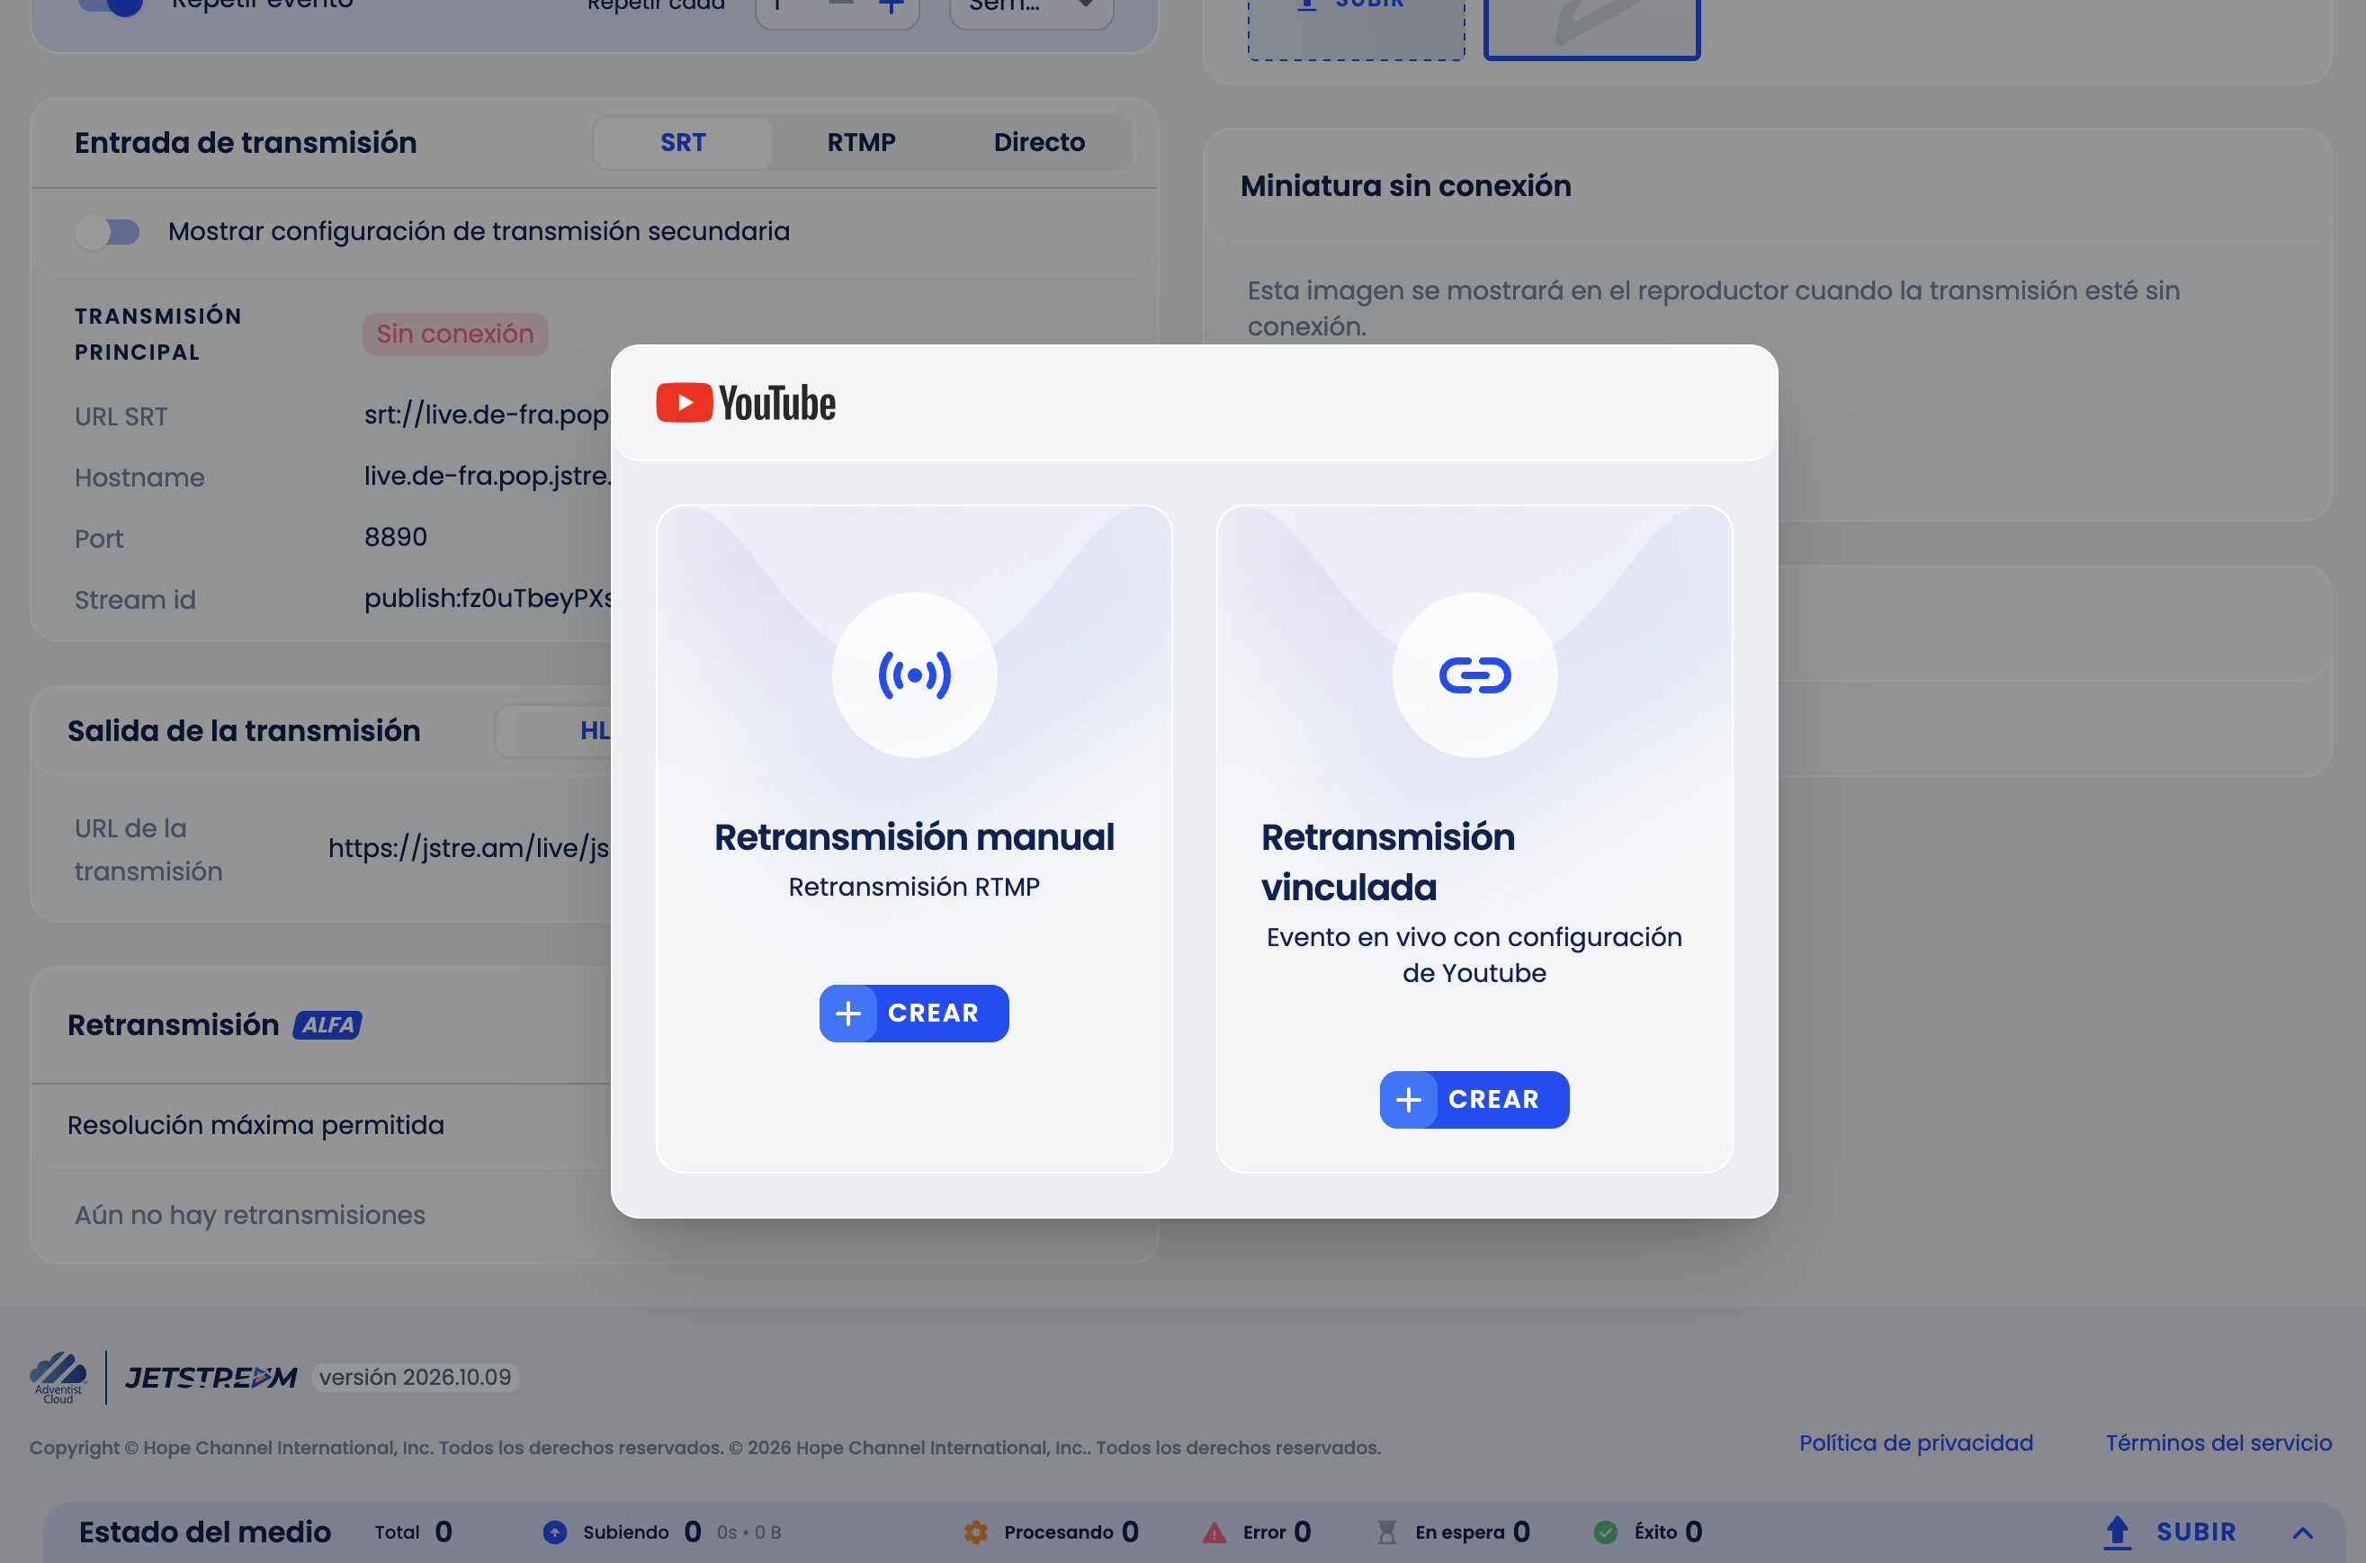Viewport: 2366px width, 1563px height.
Task: Click the 'Sin conexión' status badge
Action: (455, 334)
